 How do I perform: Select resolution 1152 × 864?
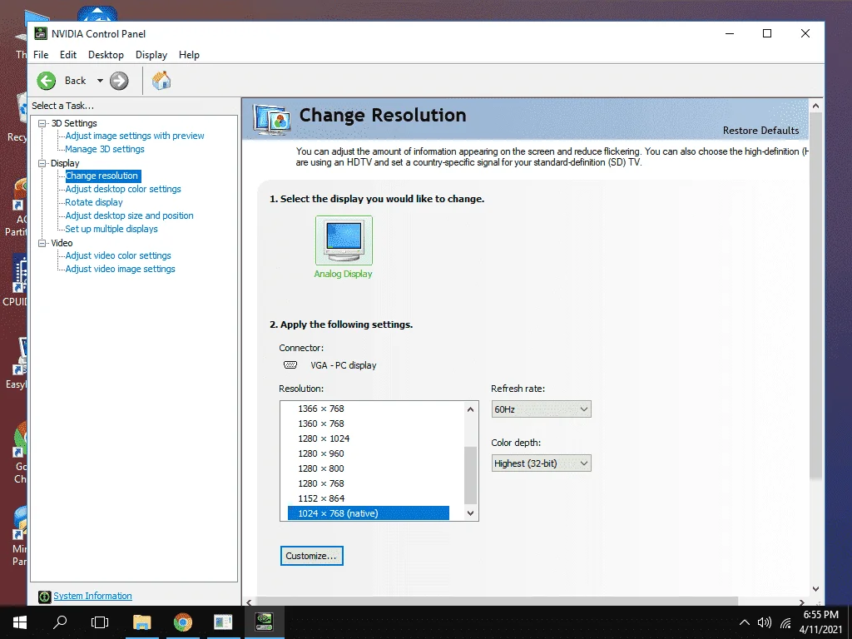tap(321, 498)
